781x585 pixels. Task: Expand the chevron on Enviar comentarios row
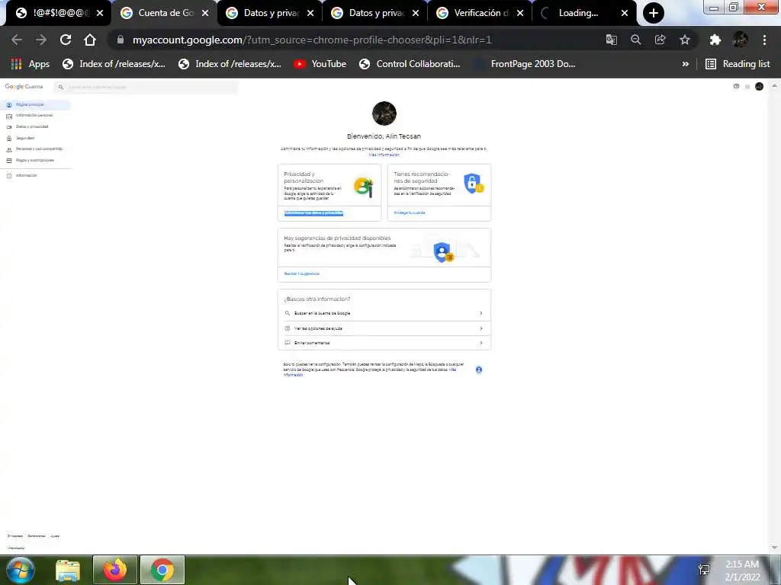[480, 343]
